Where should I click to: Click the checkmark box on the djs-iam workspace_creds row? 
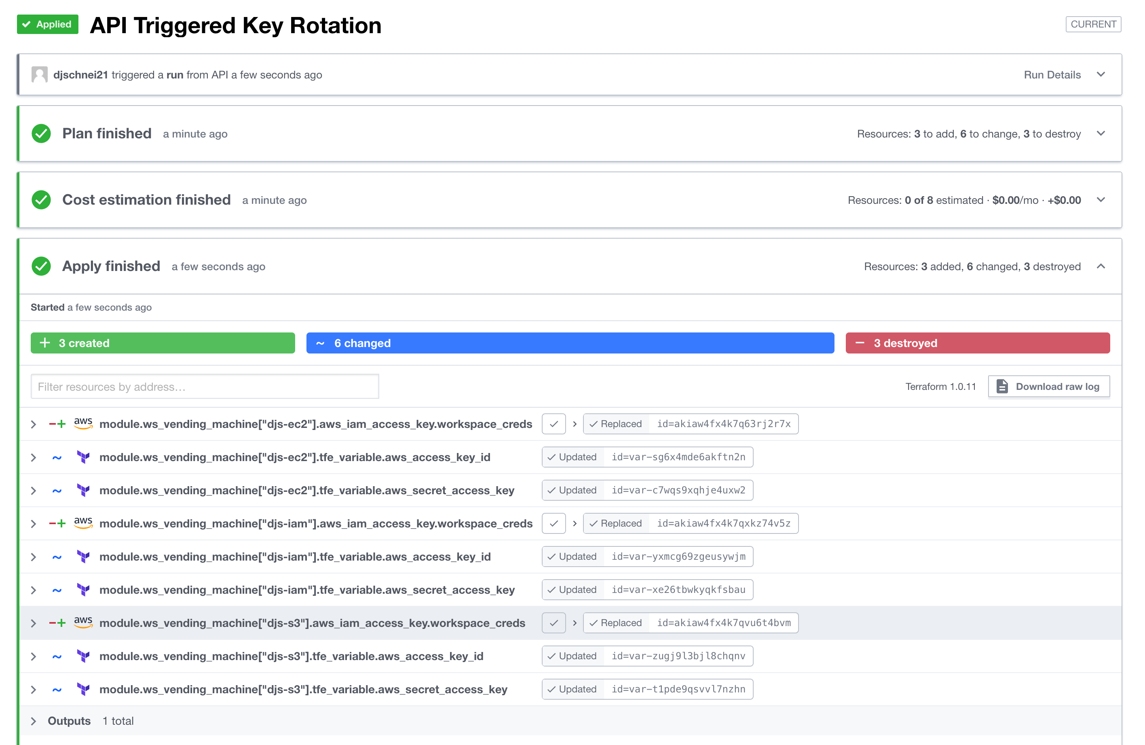point(554,524)
